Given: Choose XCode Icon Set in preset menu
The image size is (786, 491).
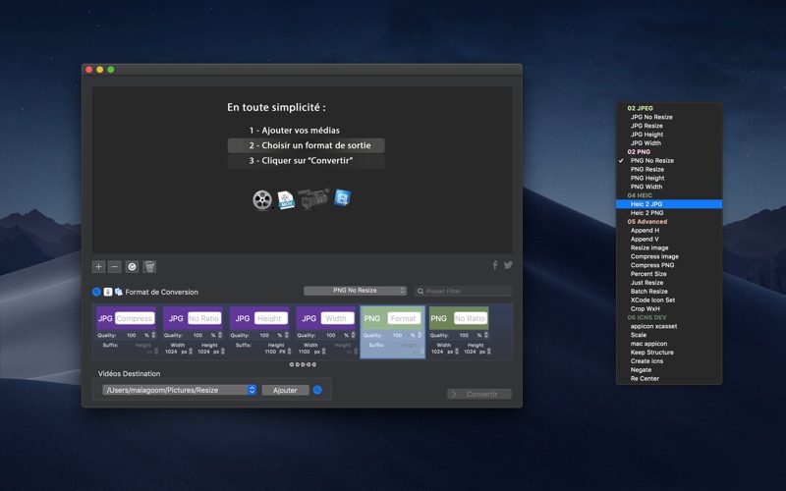Looking at the screenshot, I should tap(669, 300).
